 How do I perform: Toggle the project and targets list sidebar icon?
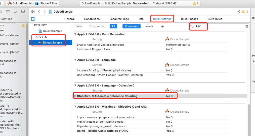point(32,19)
